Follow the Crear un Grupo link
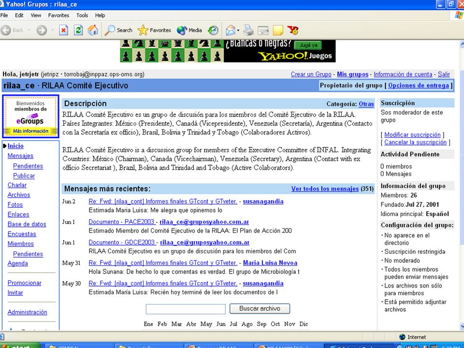This screenshot has height=348, width=464. point(311,74)
